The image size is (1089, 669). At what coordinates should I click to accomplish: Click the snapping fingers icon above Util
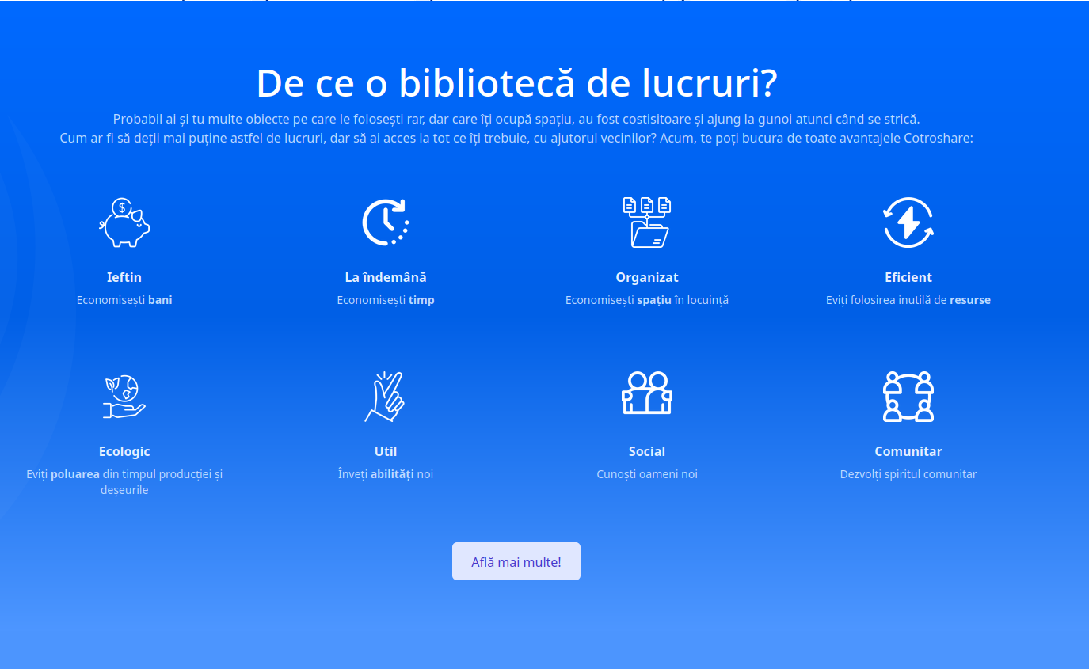[x=386, y=397]
